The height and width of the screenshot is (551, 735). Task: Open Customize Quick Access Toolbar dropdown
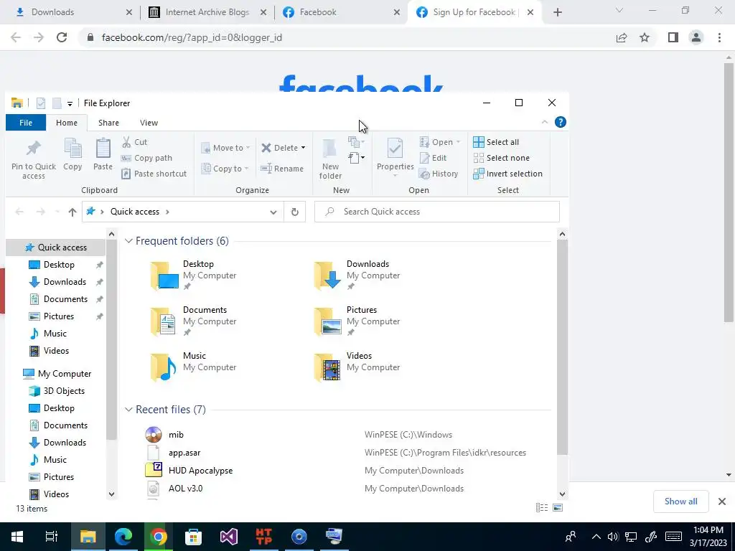pyautogui.click(x=70, y=103)
